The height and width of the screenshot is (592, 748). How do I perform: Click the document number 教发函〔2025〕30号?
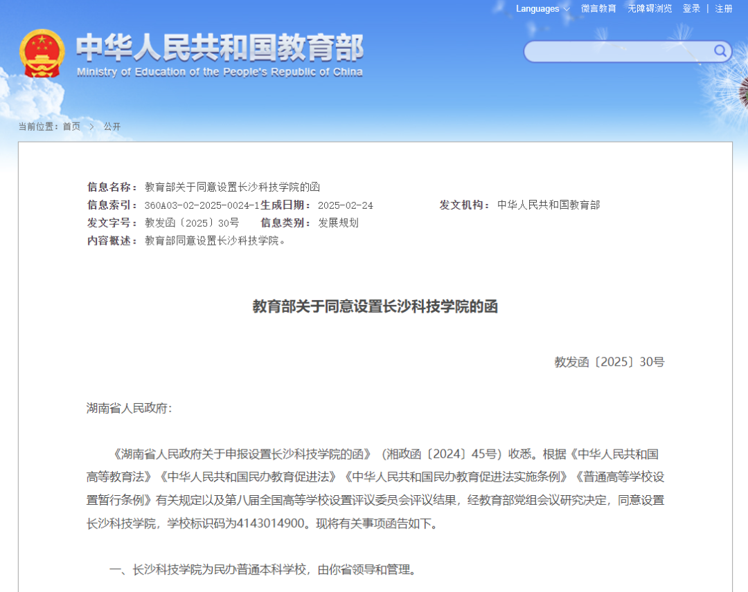[190, 223]
